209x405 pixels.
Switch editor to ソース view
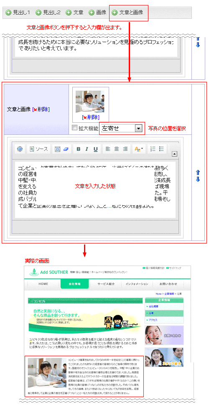tap(39, 149)
